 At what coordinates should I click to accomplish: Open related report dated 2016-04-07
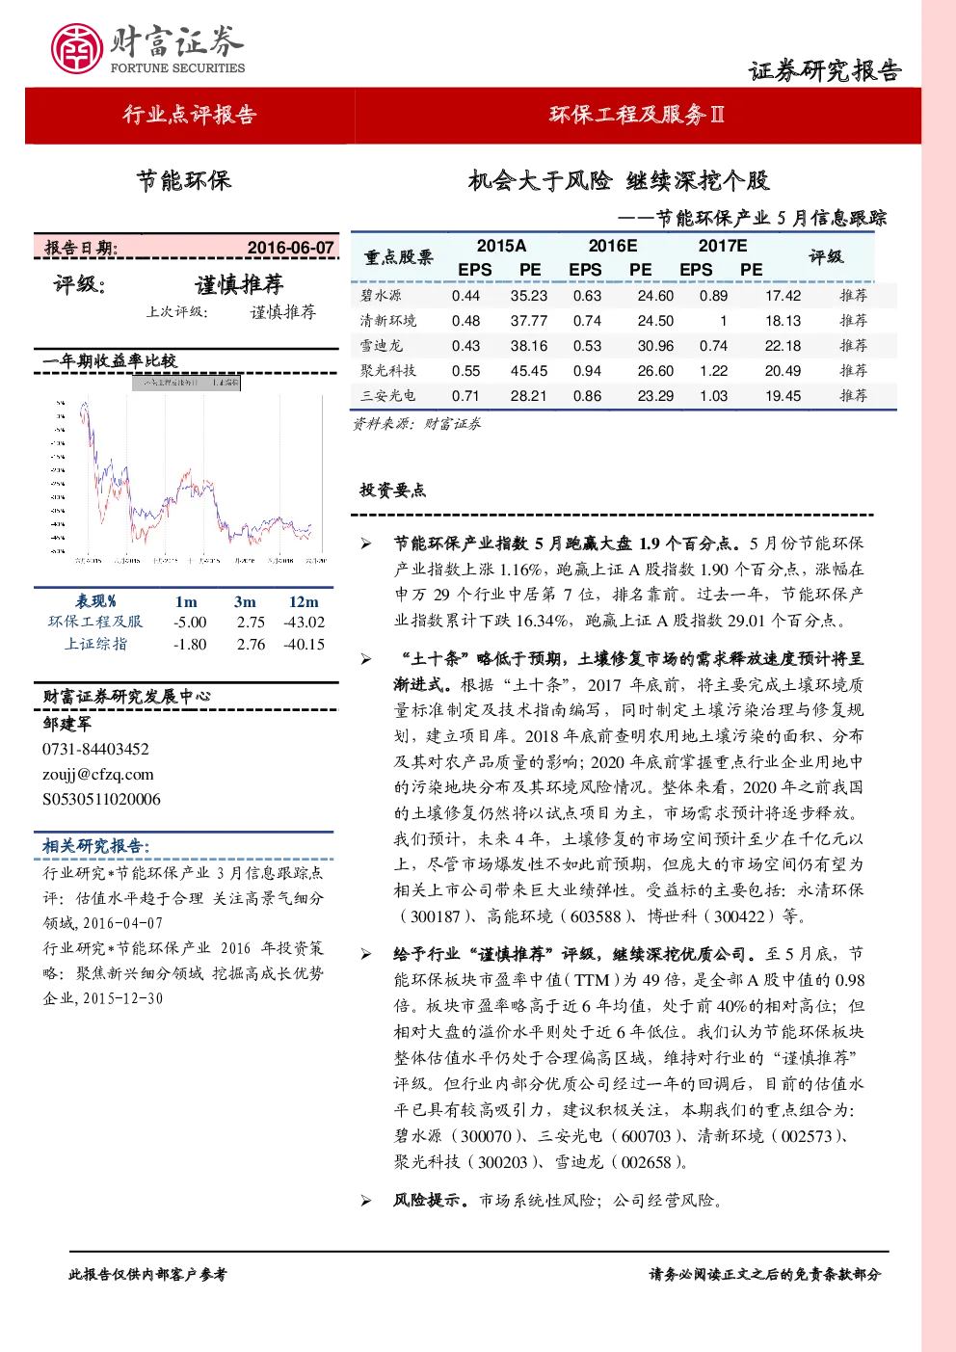[183, 897]
